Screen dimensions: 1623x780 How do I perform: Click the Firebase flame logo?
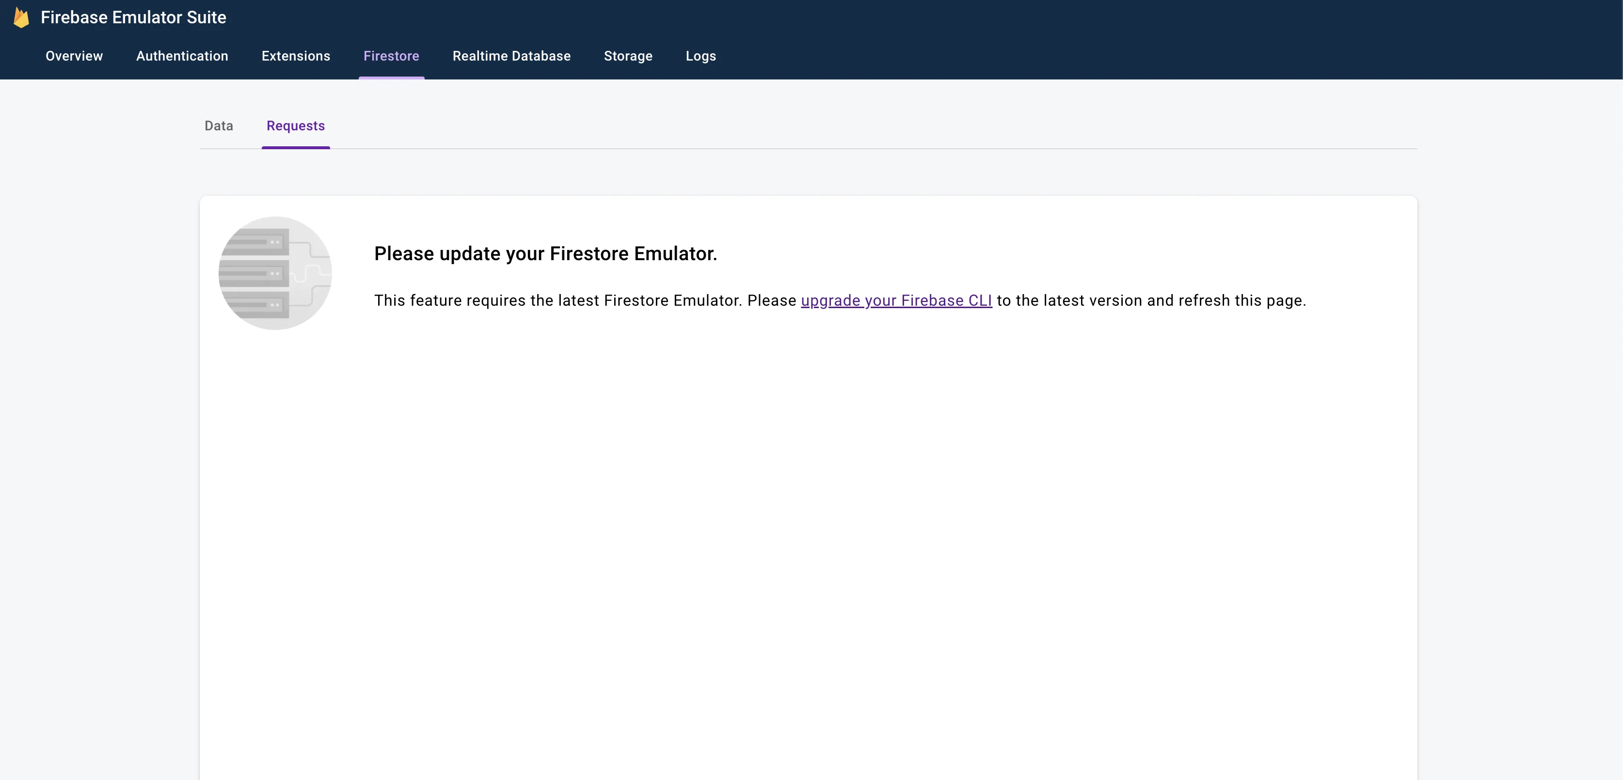tap(21, 17)
